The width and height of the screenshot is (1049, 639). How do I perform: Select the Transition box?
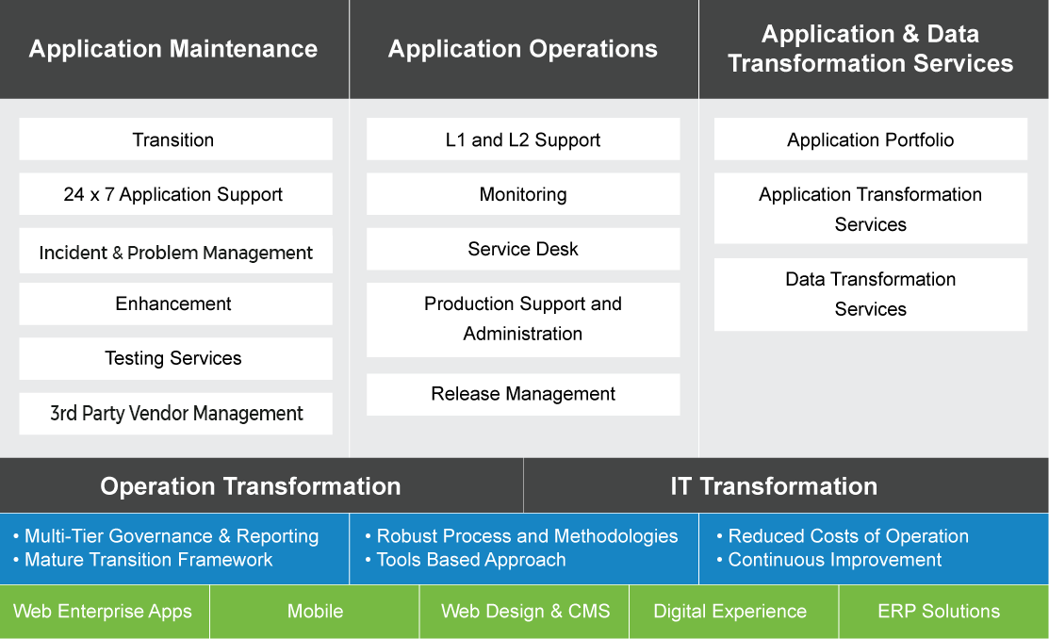pos(174,139)
